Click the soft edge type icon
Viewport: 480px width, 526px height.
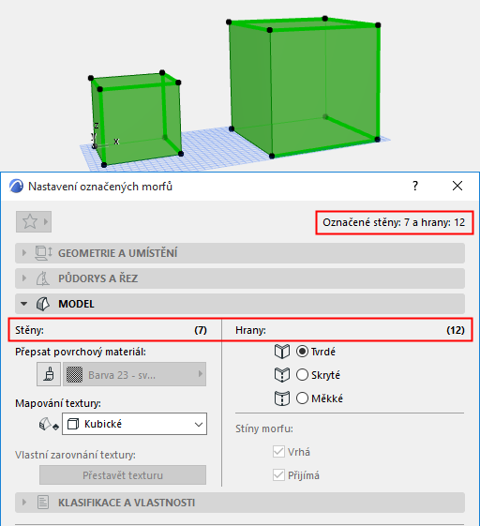(282, 398)
